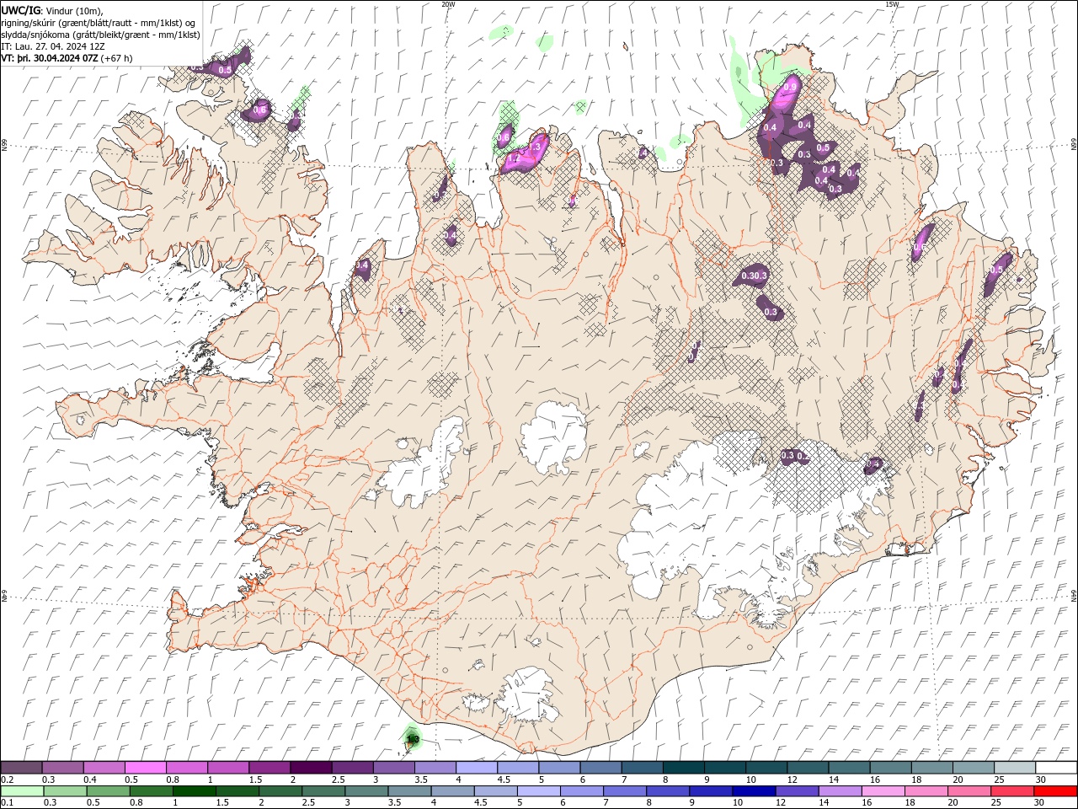
Task: Select the dark teal snow swatch at 8
Action: pos(683,768)
